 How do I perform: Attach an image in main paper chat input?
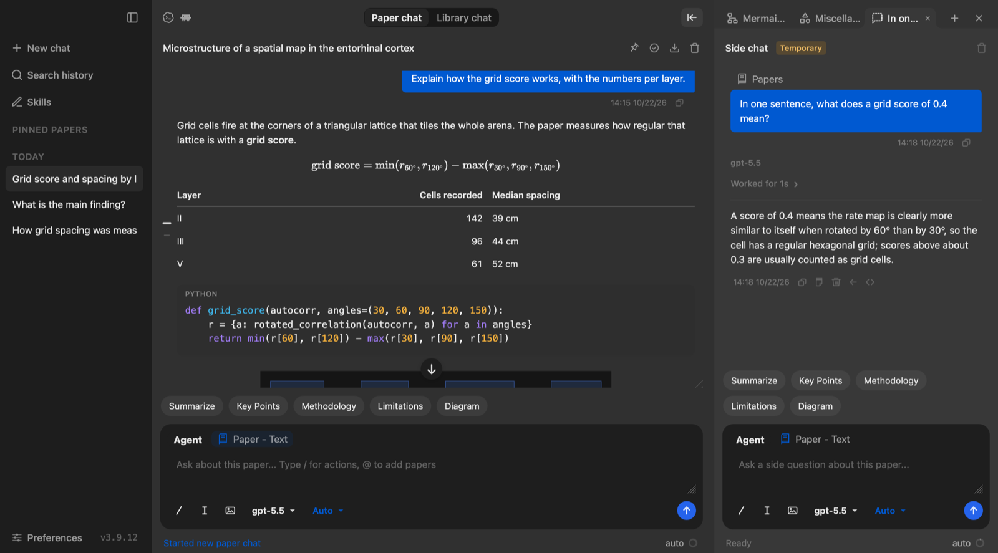coord(230,511)
